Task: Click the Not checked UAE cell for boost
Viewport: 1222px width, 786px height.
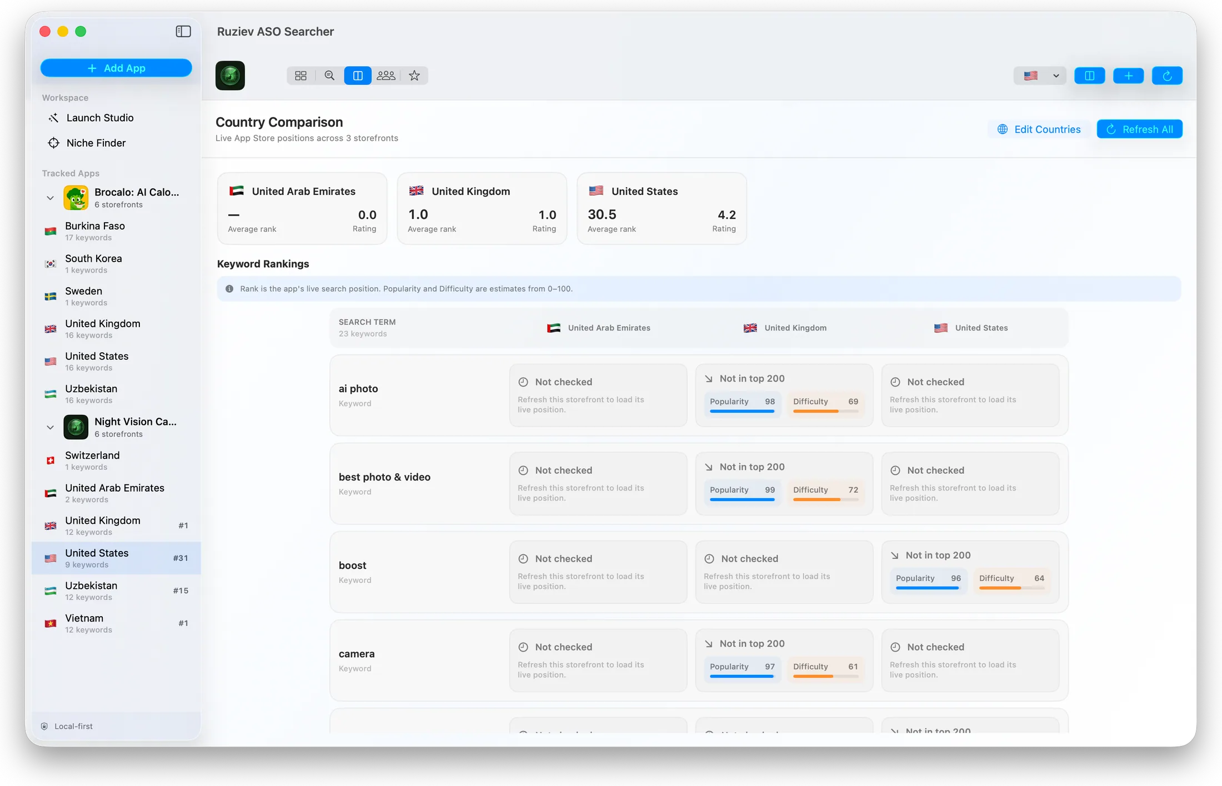Action: tap(598, 572)
